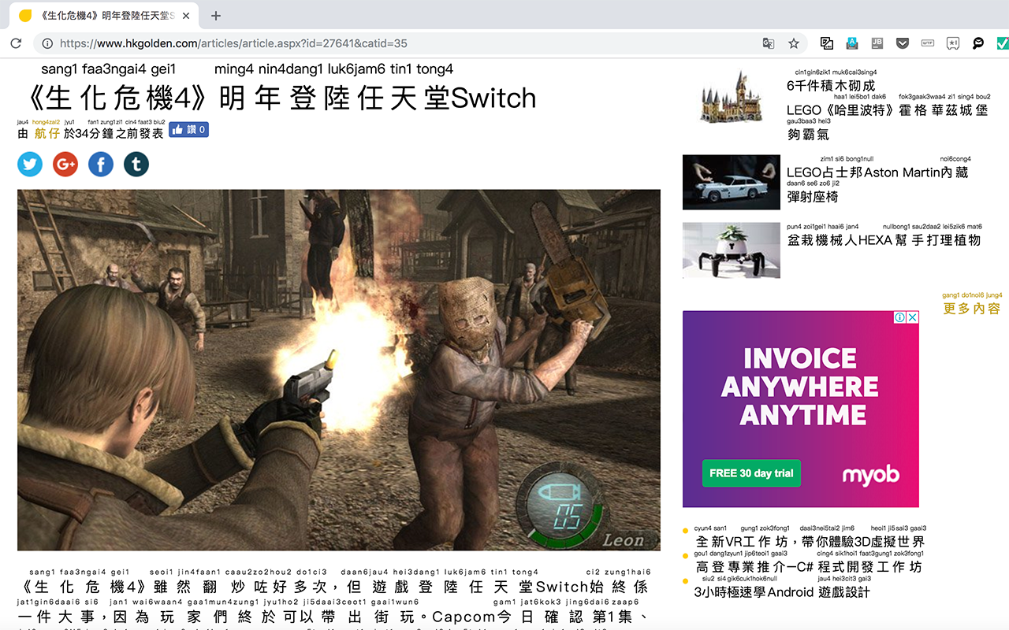Share article on Tumblr

coord(136,164)
